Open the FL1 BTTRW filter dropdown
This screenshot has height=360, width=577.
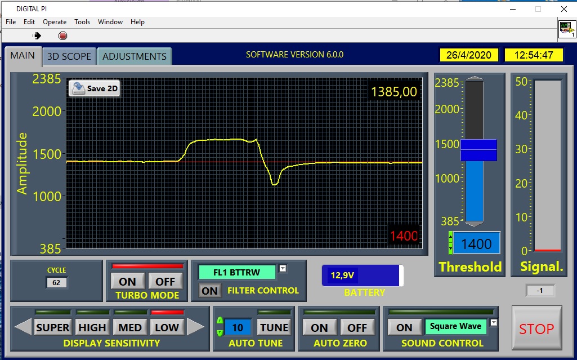tap(283, 269)
